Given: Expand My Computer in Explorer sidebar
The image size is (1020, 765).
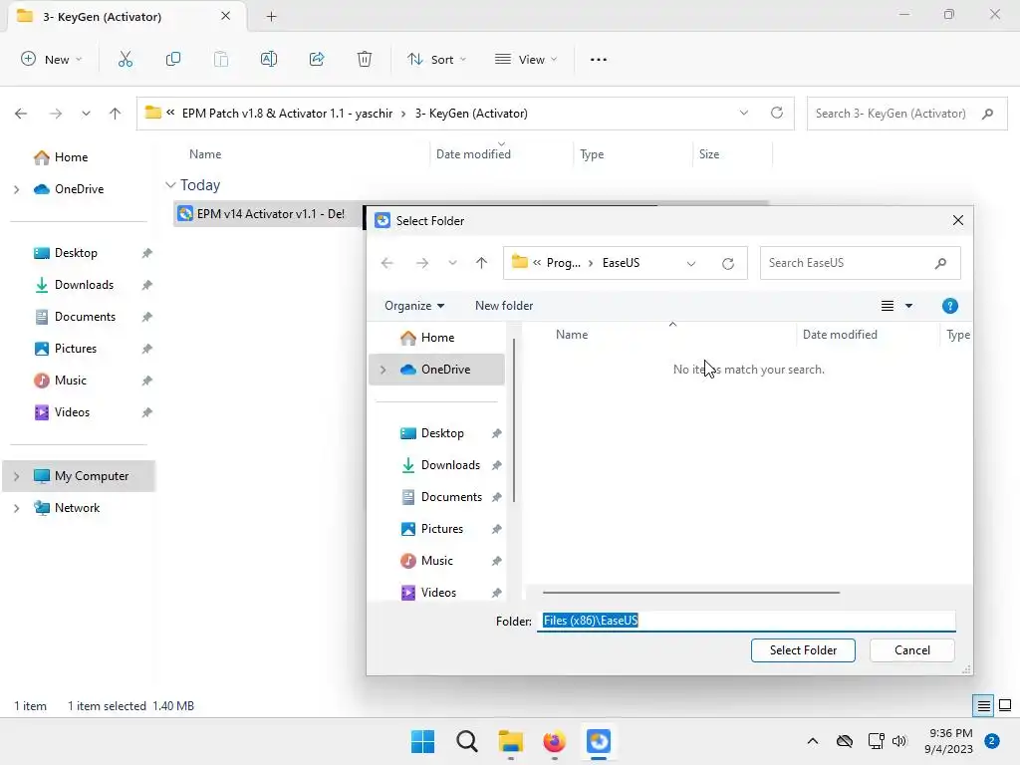Looking at the screenshot, I should (16, 476).
